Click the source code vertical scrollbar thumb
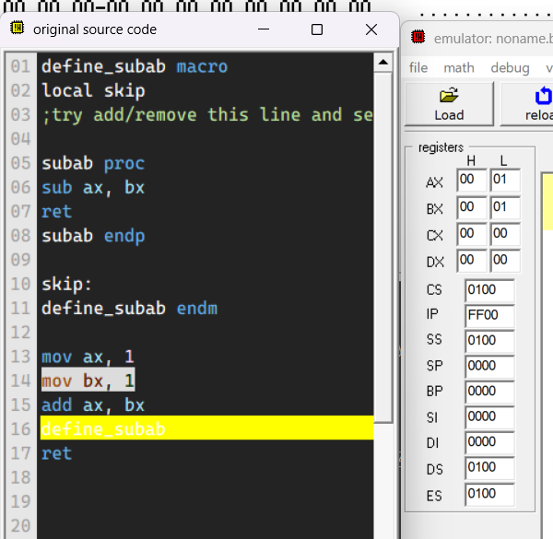 click(383, 246)
